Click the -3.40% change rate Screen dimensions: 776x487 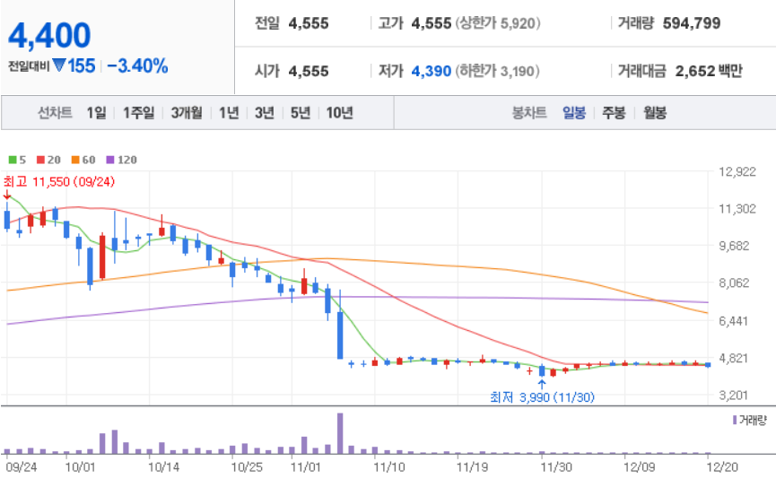click(x=137, y=65)
